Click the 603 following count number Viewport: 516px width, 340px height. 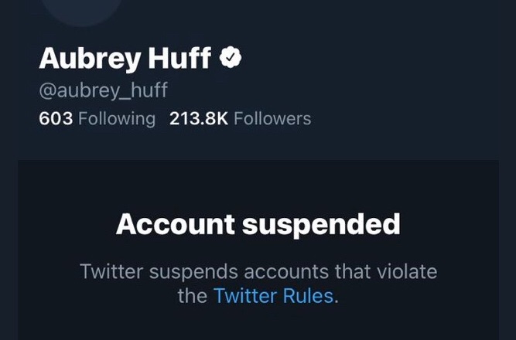pos(56,118)
